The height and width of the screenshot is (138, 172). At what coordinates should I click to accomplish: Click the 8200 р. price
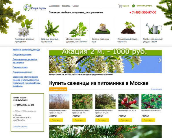click(x=99, y=116)
